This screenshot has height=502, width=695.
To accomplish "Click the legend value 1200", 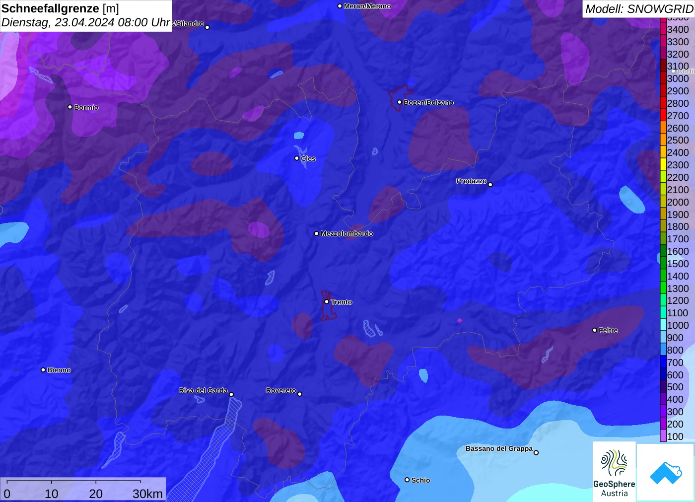I will pos(678,300).
